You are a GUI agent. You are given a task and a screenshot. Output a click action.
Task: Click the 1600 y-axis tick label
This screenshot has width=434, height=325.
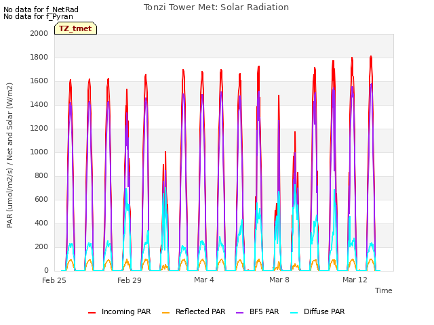[x=39, y=81]
